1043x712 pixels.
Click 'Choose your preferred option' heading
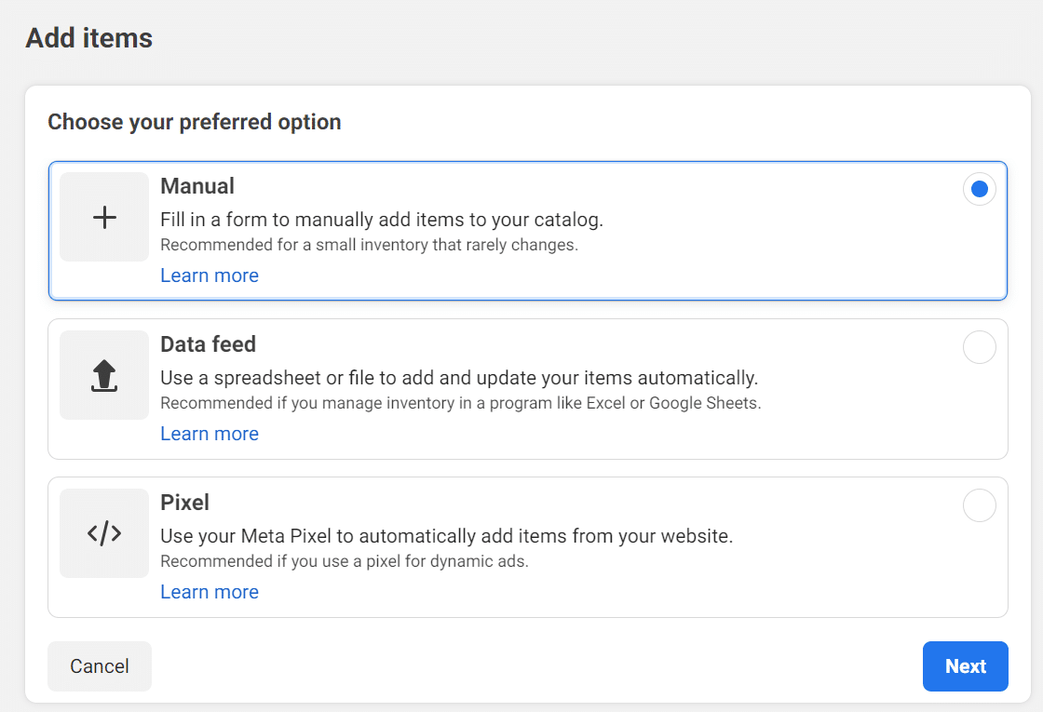[x=195, y=122]
